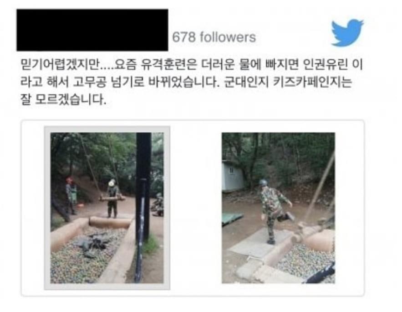
Task: Open the blacked-out profile name block
Action: click(92, 30)
